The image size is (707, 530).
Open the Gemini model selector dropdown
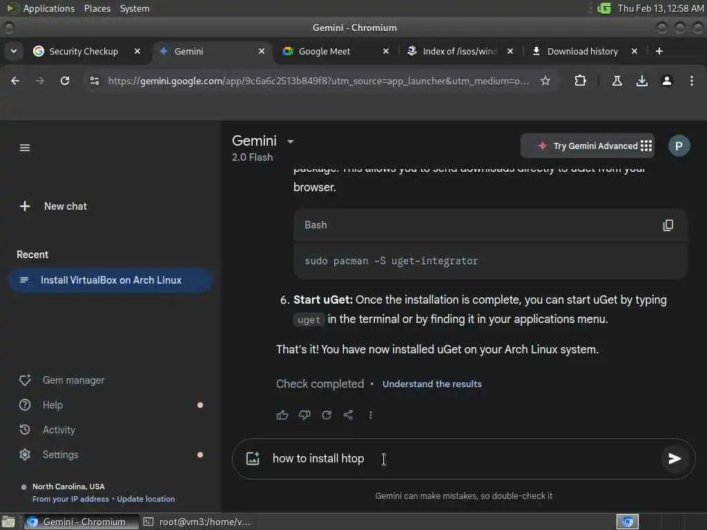point(291,141)
